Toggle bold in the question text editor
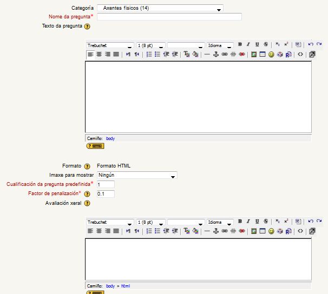The height and width of the screenshot is (294, 328). pos(240,45)
